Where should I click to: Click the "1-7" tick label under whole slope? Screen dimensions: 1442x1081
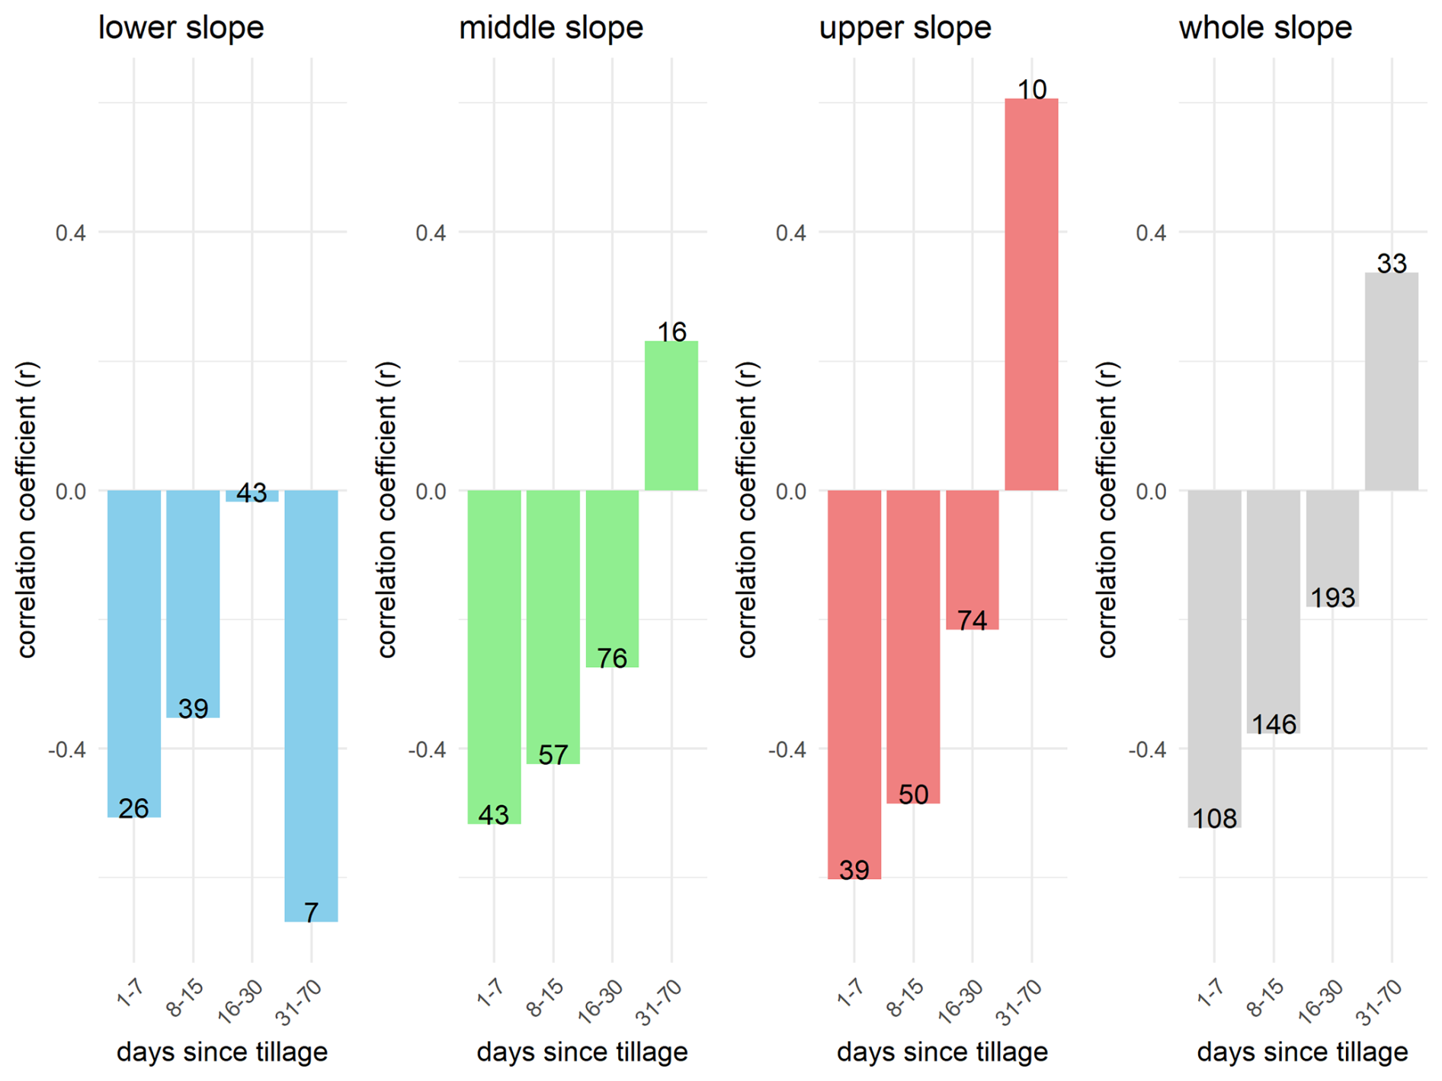(x=1208, y=993)
